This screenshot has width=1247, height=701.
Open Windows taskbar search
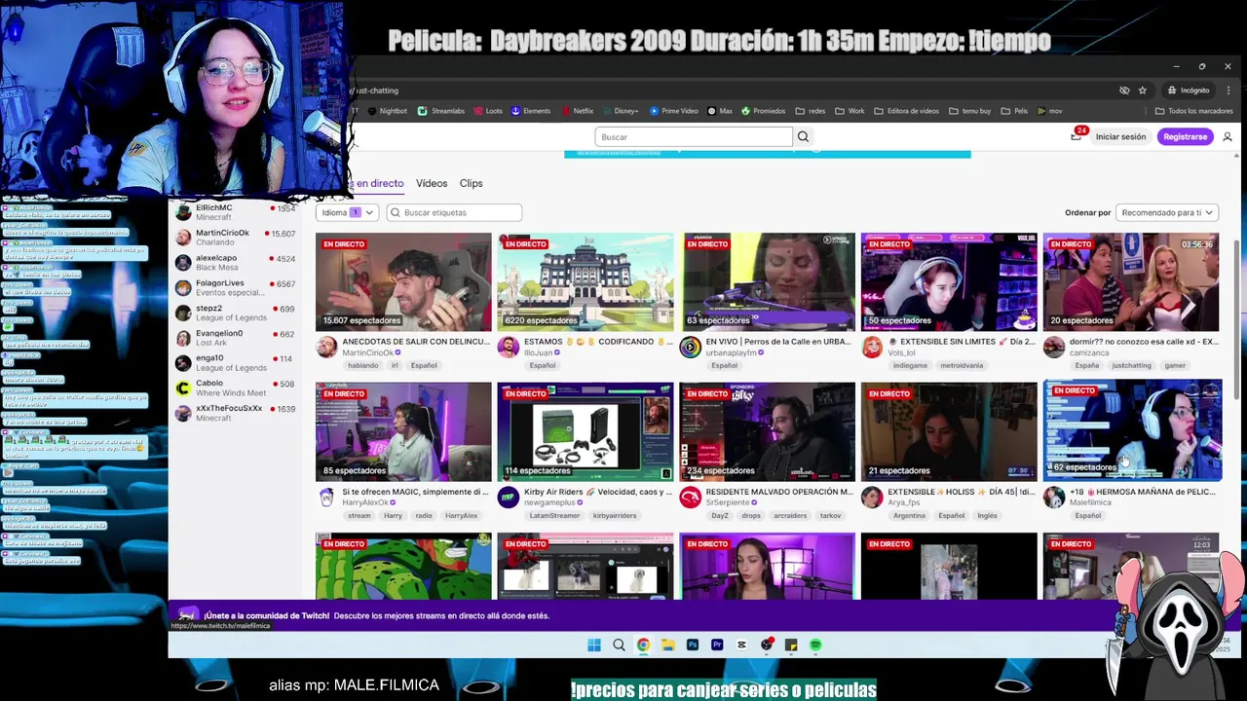coord(619,645)
